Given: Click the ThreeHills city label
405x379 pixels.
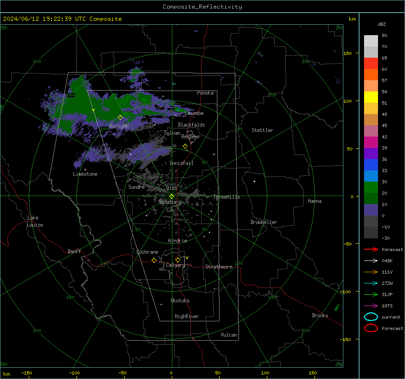Looking at the screenshot, I should pos(226,197).
